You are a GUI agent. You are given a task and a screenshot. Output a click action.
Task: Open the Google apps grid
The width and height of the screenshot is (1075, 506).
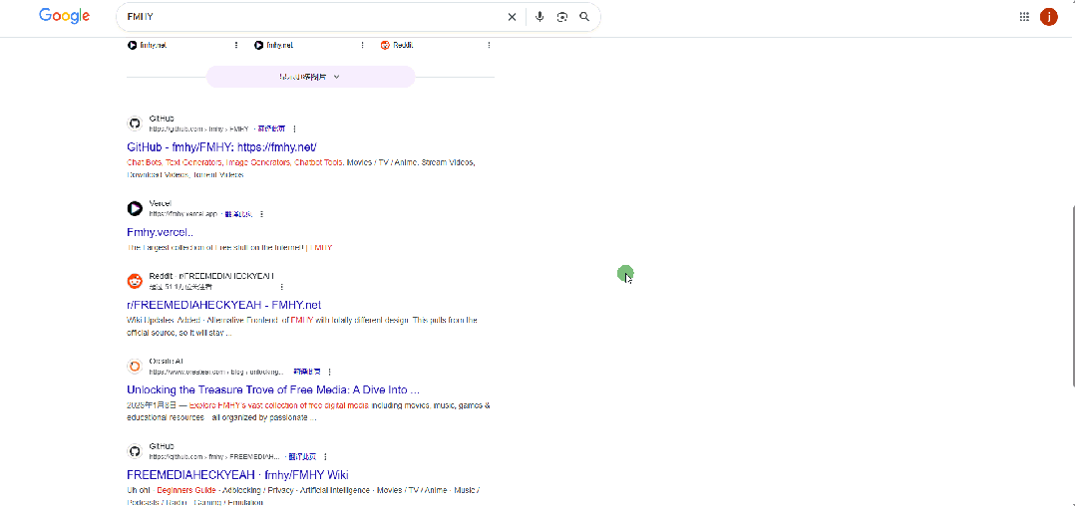click(1024, 17)
